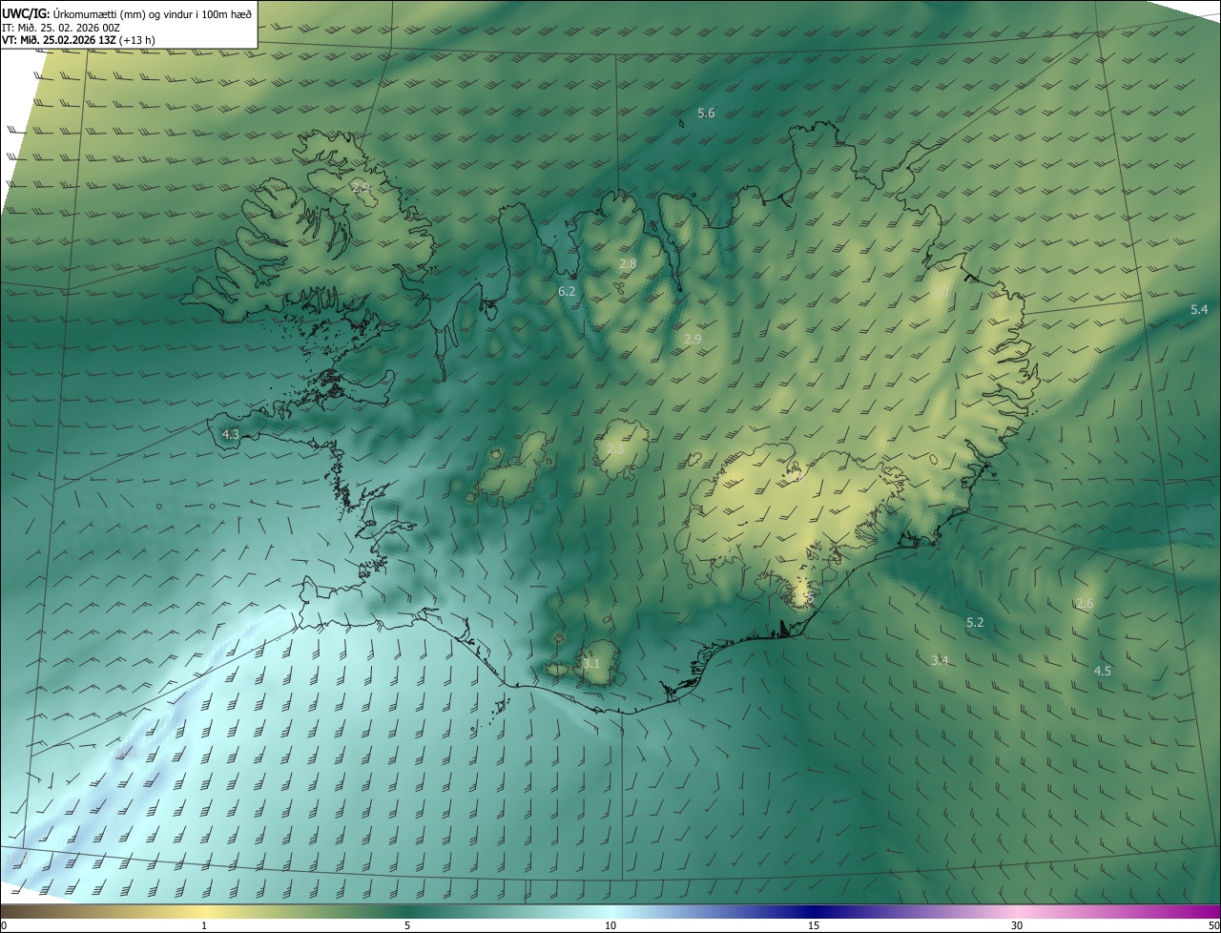
Task: Click the 2.8 value label on the map
Action: tap(628, 263)
